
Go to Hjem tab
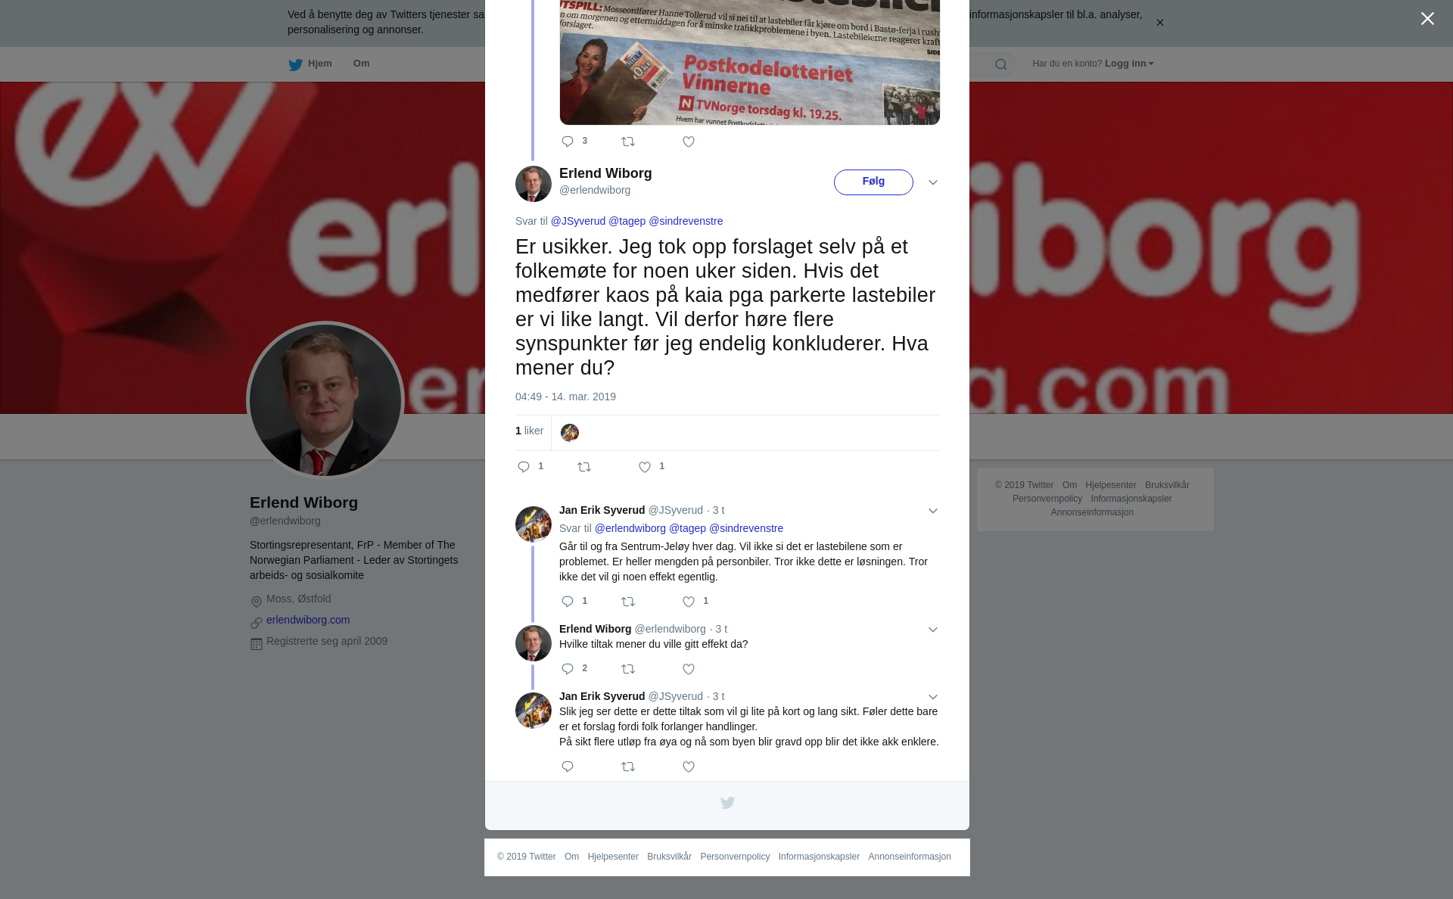click(310, 64)
